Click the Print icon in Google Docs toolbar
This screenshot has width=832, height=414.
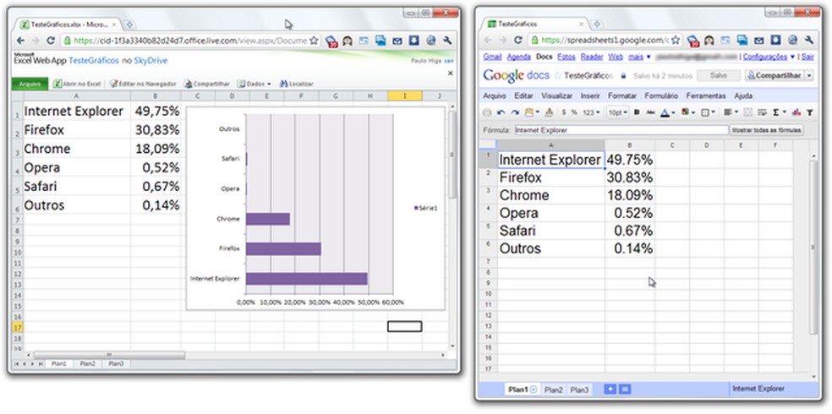pos(487,112)
